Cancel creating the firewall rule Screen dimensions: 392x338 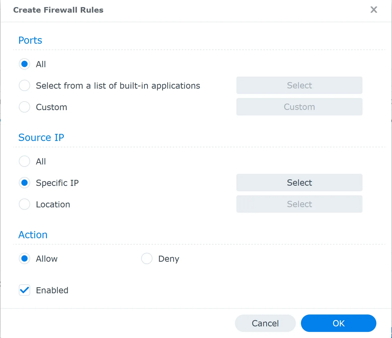(265, 323)
